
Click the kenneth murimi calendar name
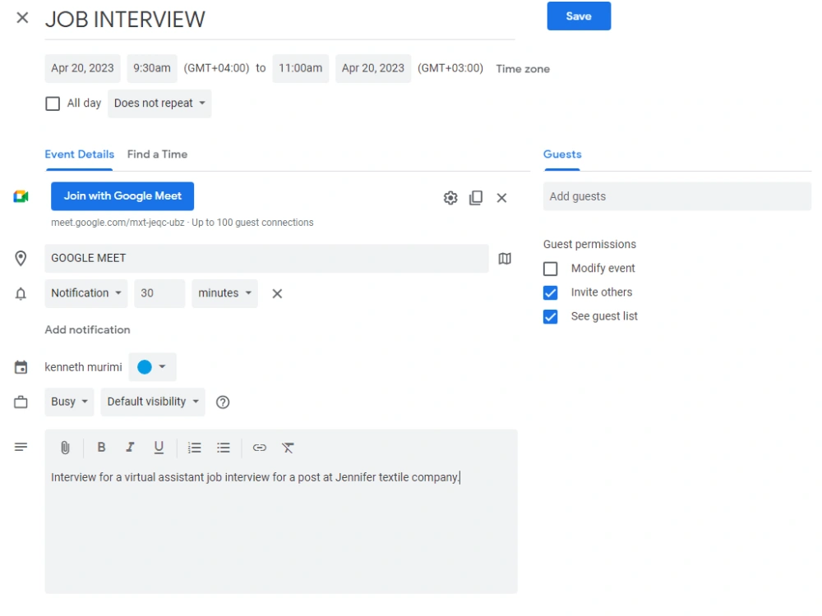click(x=83, y=368)
